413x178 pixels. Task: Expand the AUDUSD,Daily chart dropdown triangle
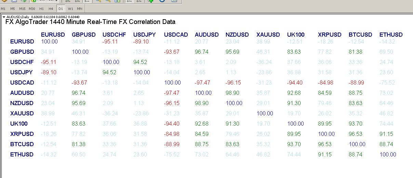(x=4, y=16)
